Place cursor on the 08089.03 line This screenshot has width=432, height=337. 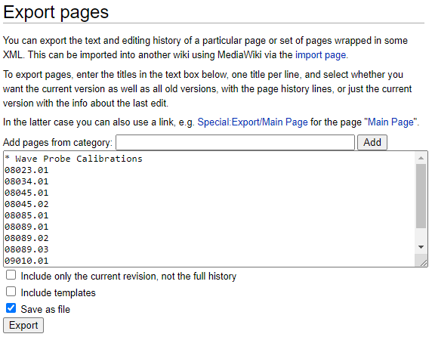[26, 249]
